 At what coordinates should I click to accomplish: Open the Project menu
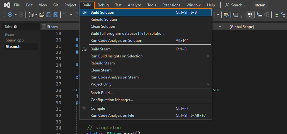(70, 5)
